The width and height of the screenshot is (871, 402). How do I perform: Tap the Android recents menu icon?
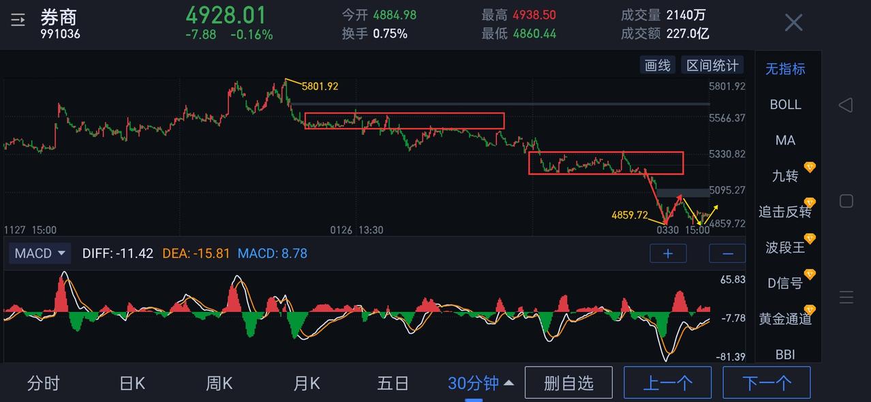pyautogui.click(x=846, y=297)
